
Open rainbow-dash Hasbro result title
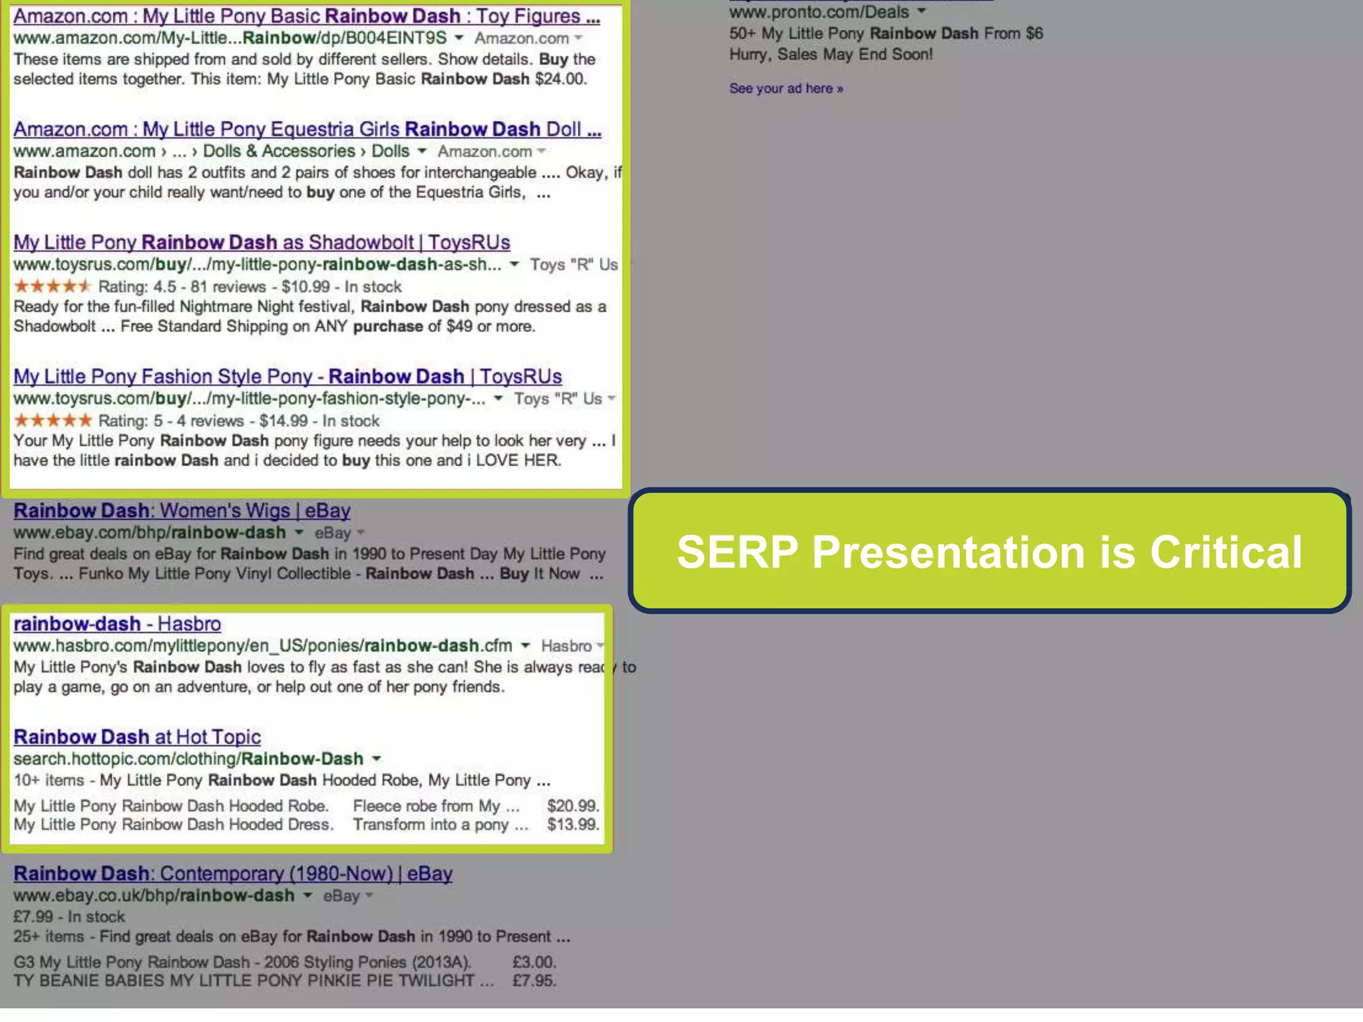[x=117, y=624]
